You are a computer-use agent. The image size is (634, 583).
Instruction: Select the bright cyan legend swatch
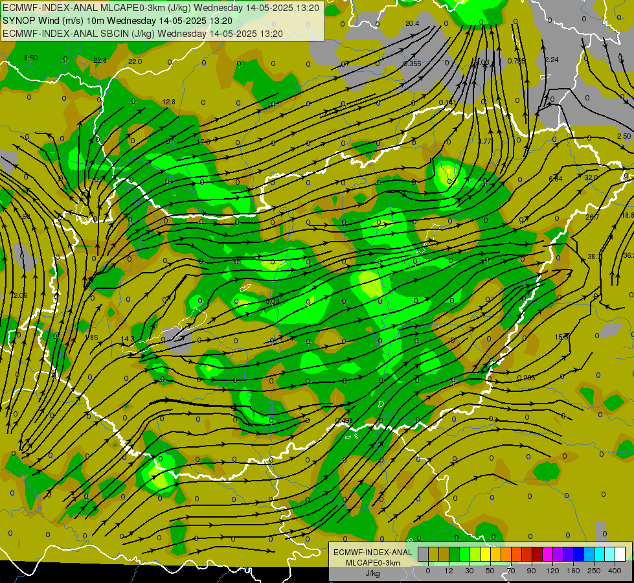599,554
